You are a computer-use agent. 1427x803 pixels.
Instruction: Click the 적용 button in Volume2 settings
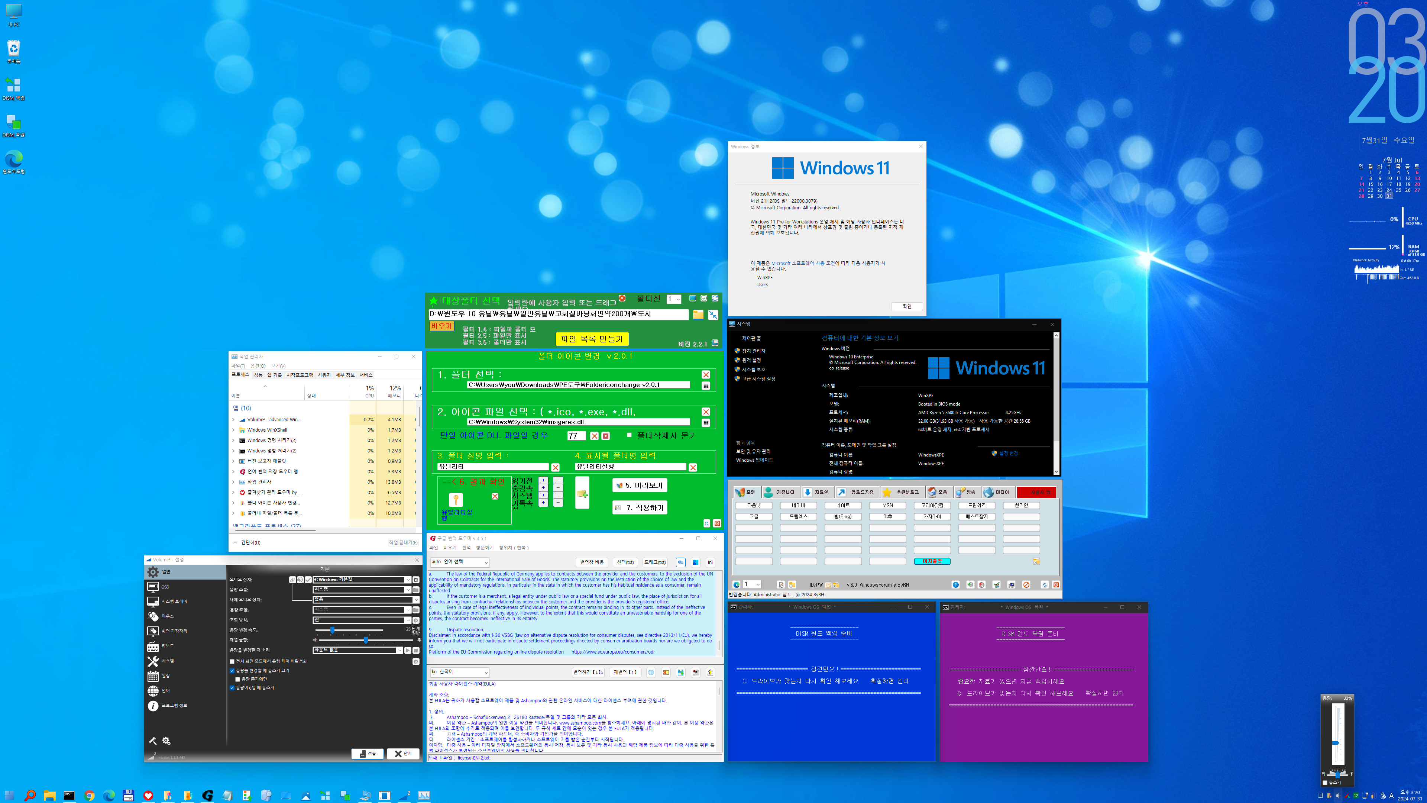[x=367, y=754]
